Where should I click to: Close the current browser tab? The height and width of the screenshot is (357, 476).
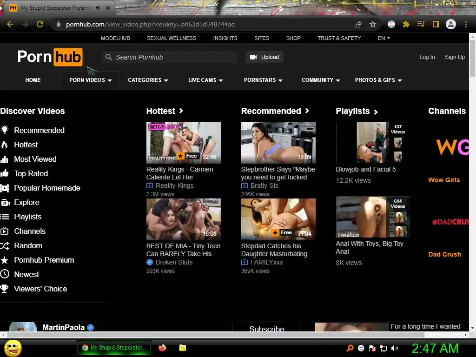click(x=108, y=8)
